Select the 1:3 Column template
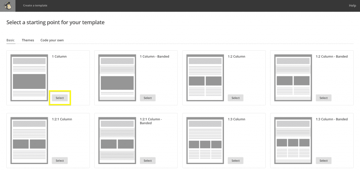 point(236,161)
